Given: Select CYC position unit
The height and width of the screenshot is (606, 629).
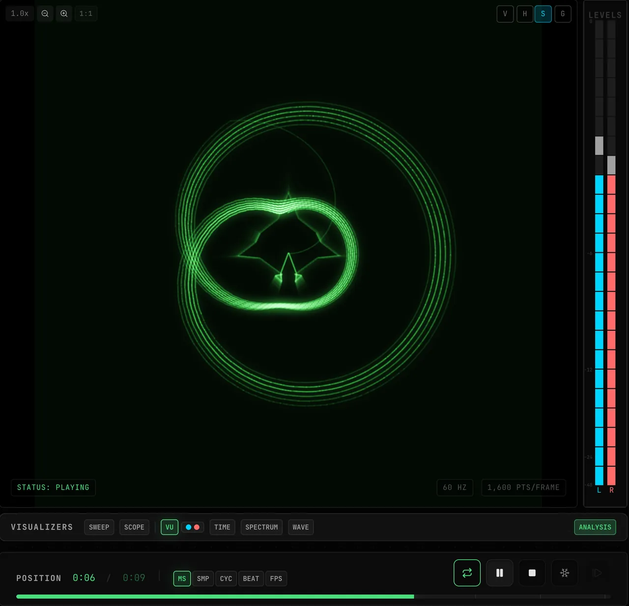Looking at the screenshot, I should click(226, 578).
